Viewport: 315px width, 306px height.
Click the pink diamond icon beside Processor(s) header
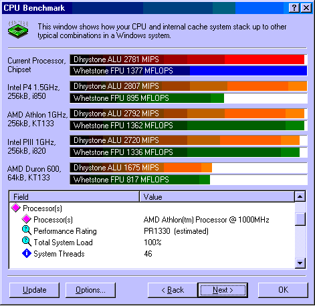pos(16,208)
